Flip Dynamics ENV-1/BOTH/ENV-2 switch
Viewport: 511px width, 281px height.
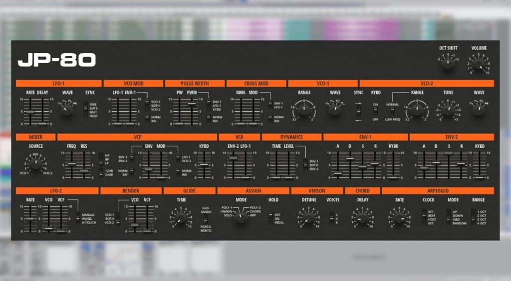pos(306,165)
